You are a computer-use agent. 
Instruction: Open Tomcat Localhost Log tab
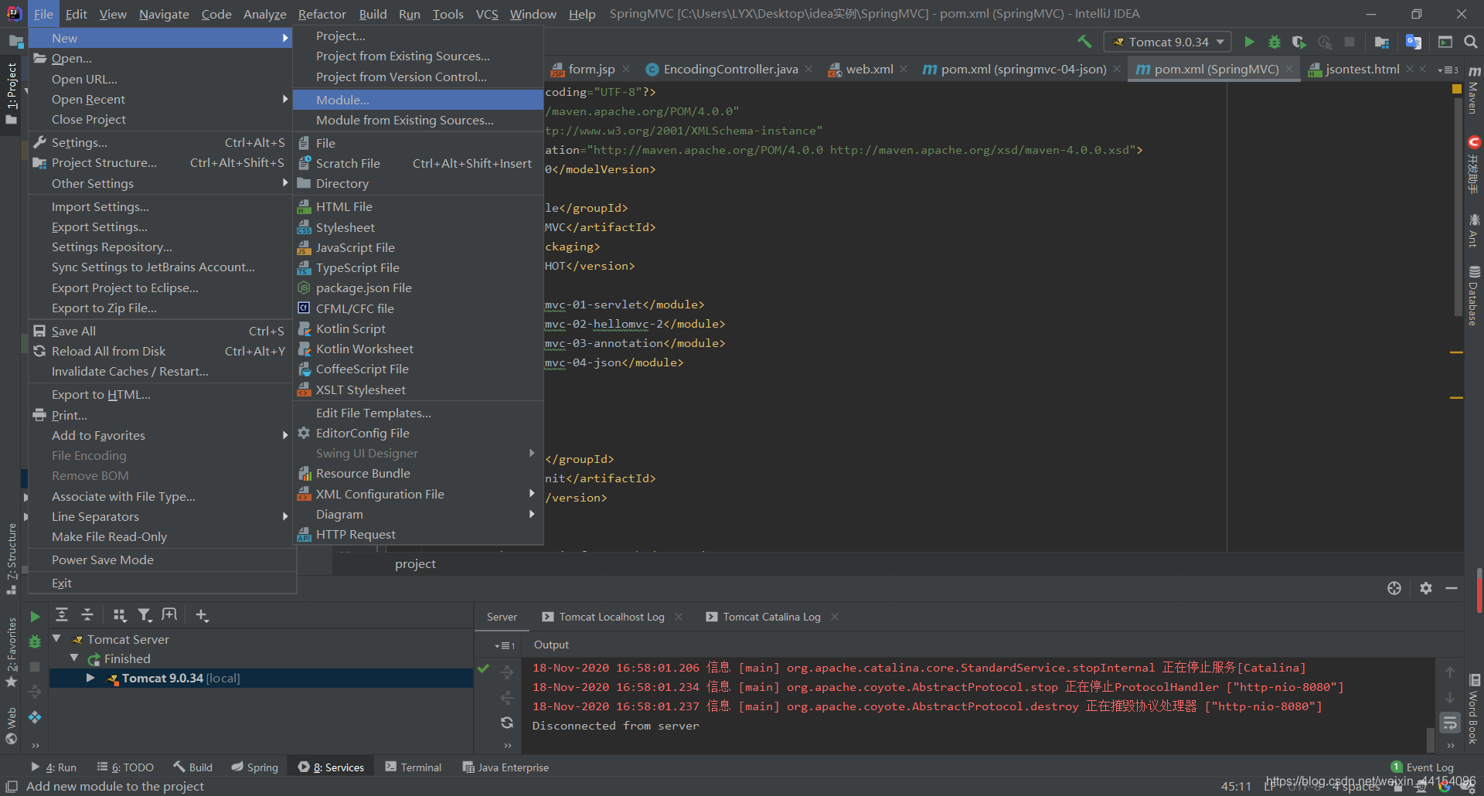611,617
